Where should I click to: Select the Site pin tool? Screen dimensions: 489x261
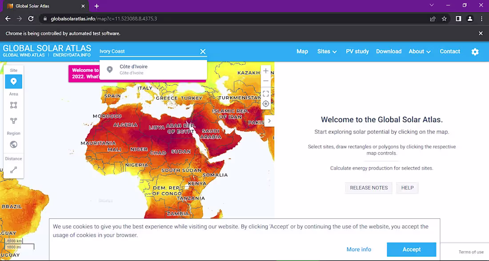point(13,82)
